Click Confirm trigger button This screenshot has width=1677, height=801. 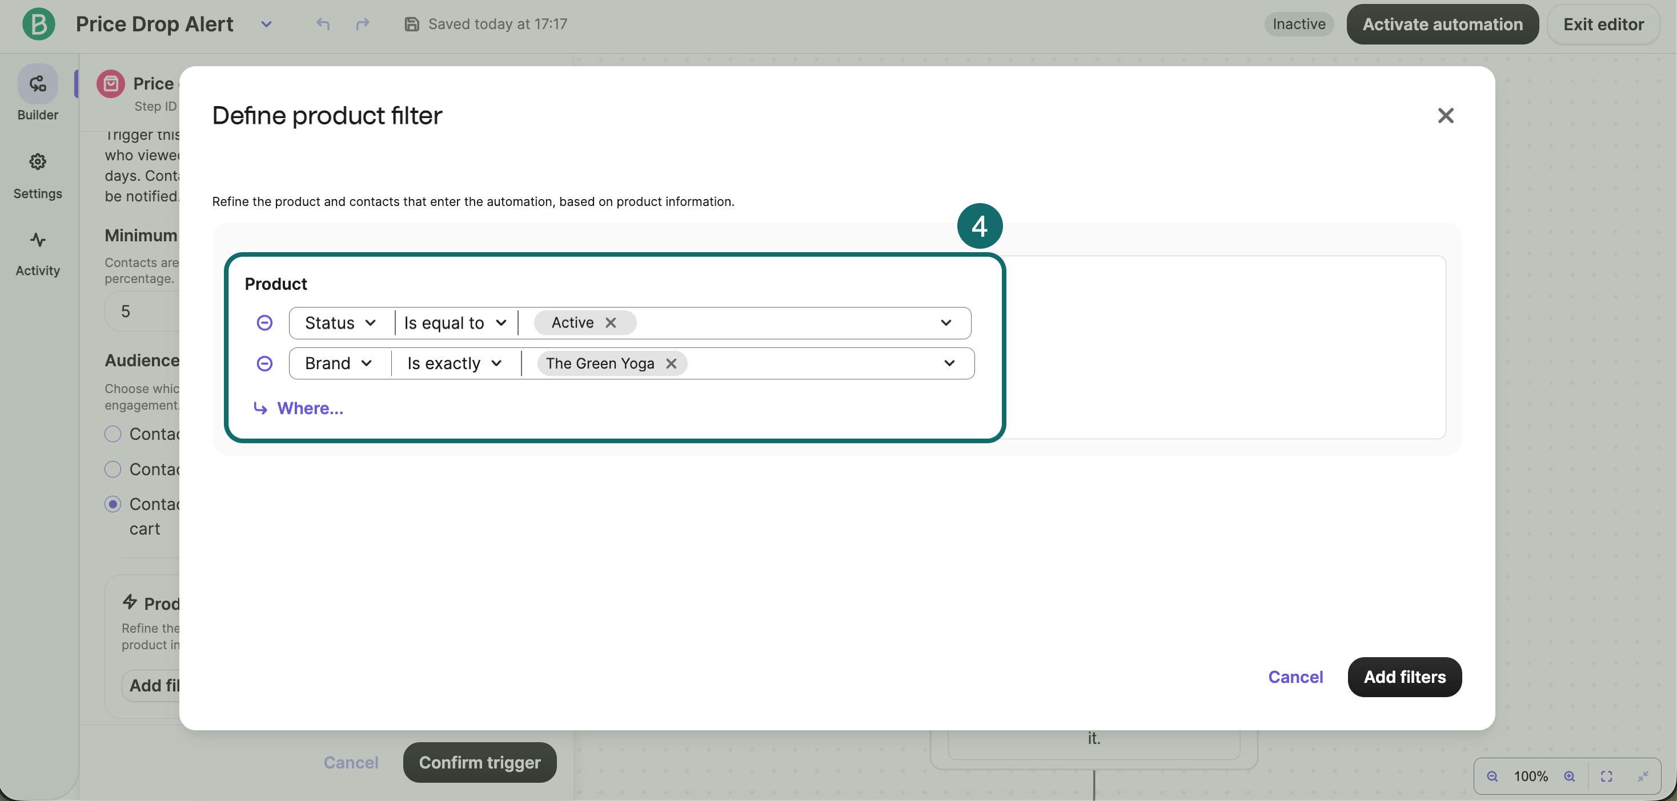pyautogui.click(x=479, y=762)
